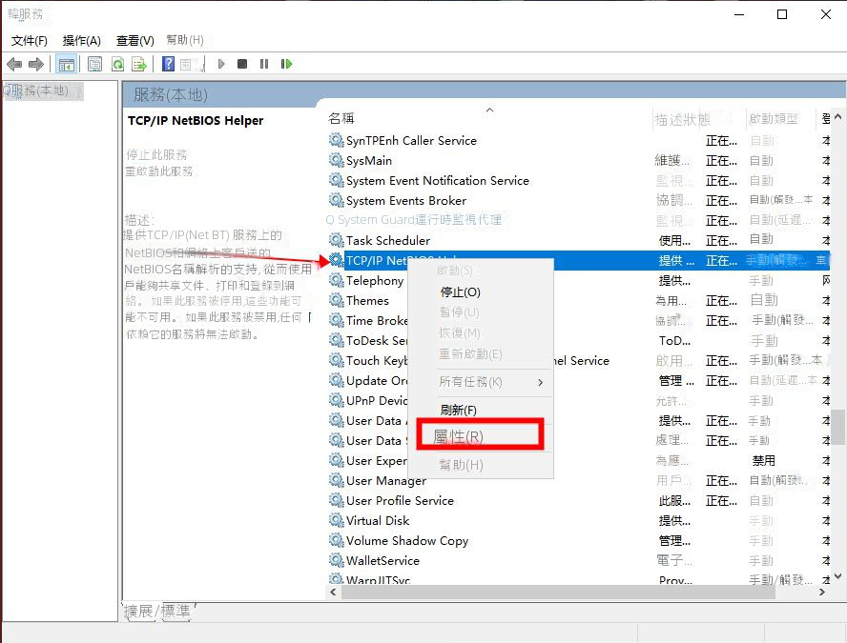
Task: Sort by the 啟動類型 column header
Action: [x=773, y=119]
